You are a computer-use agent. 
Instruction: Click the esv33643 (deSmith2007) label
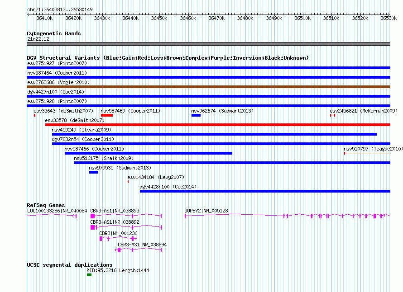tap(63, 111)
